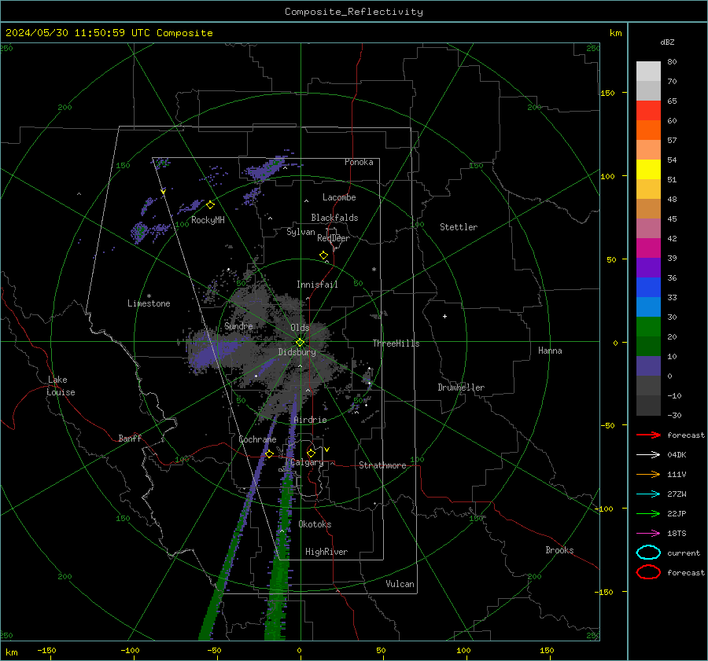Screen dimensions: 708x661
Task: Click the yellow diamond marker near Cochrane
Action: 270,454
